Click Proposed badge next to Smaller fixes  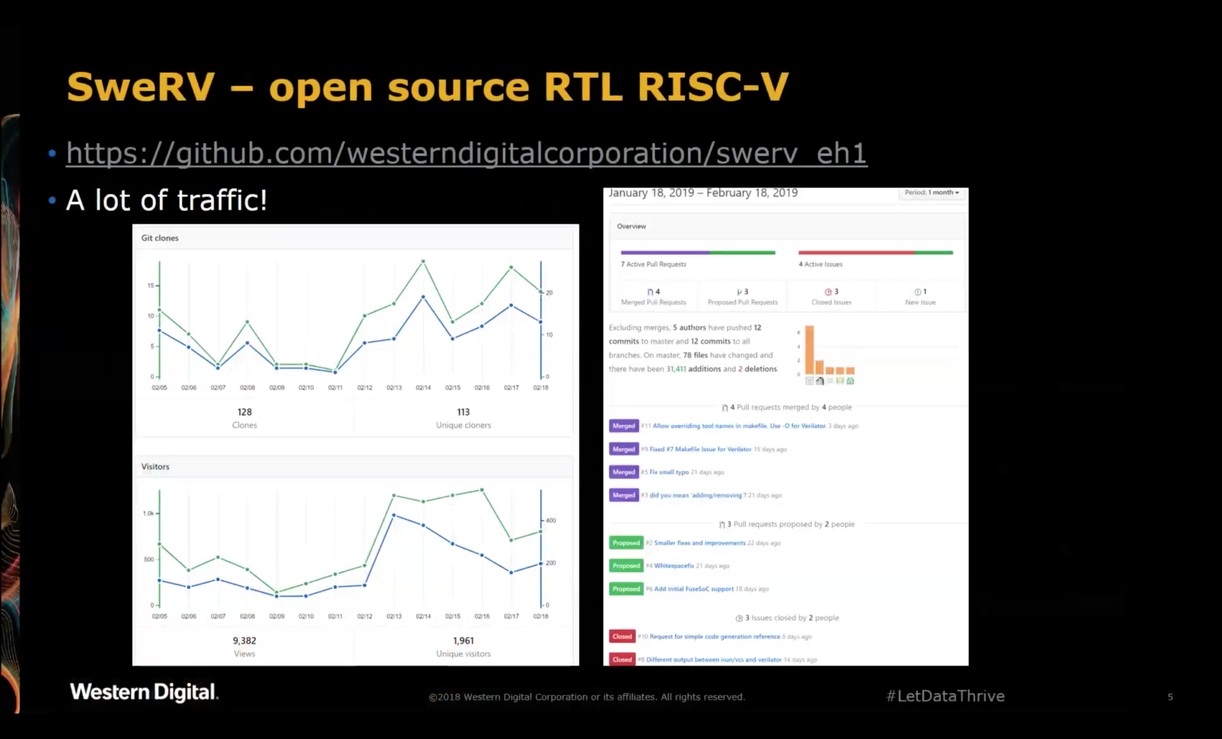(626, 543)
